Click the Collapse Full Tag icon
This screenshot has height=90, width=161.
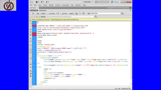[x=30, y=29]
